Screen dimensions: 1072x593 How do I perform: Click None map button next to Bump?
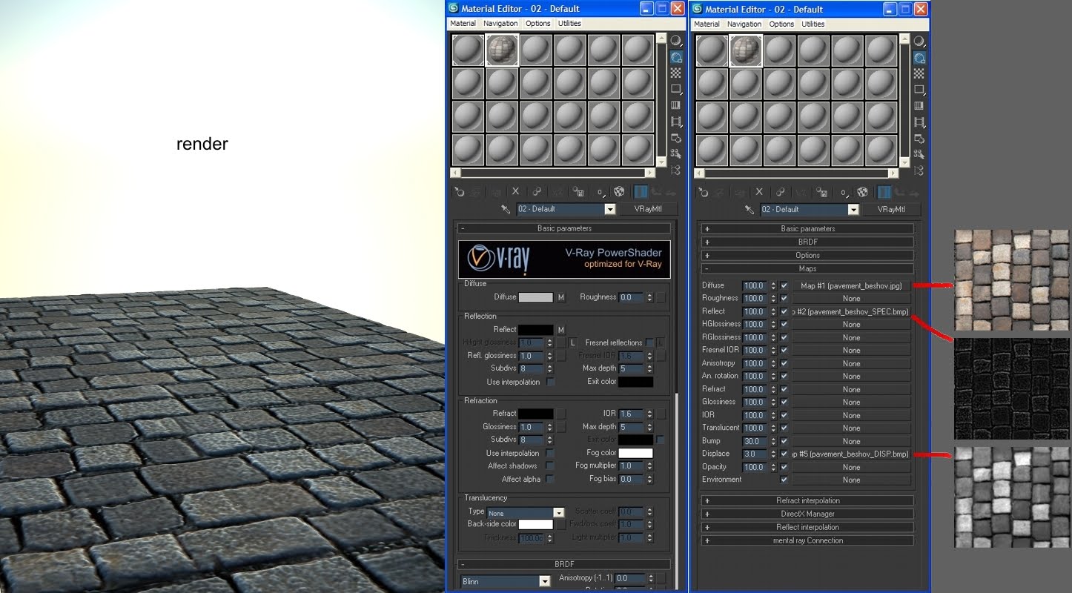(x=851, y=441)
